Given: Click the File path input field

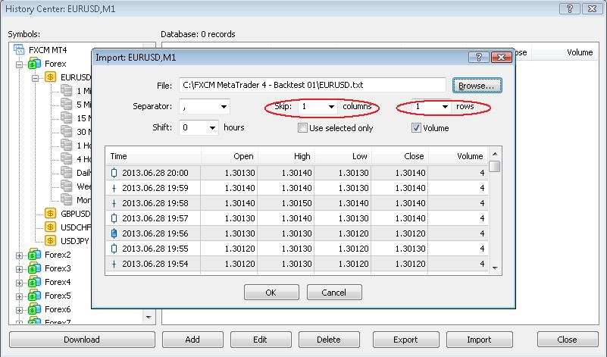Looking at the screenshot, I should [312, 85].
